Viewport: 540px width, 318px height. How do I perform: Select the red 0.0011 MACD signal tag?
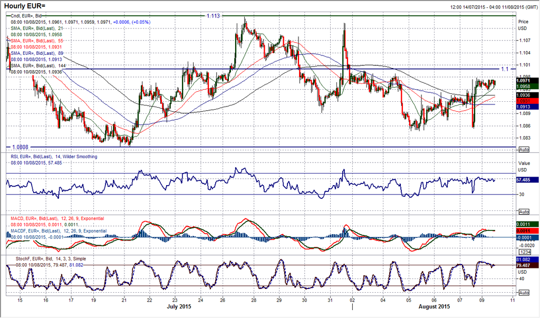pyautogui.click(x=527, y=231)
